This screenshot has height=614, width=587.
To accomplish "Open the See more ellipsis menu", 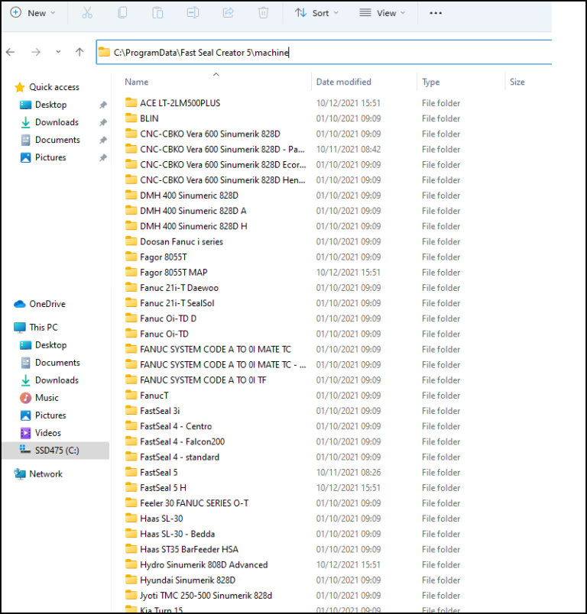I will pyautogui.click(x=436, y=13).
